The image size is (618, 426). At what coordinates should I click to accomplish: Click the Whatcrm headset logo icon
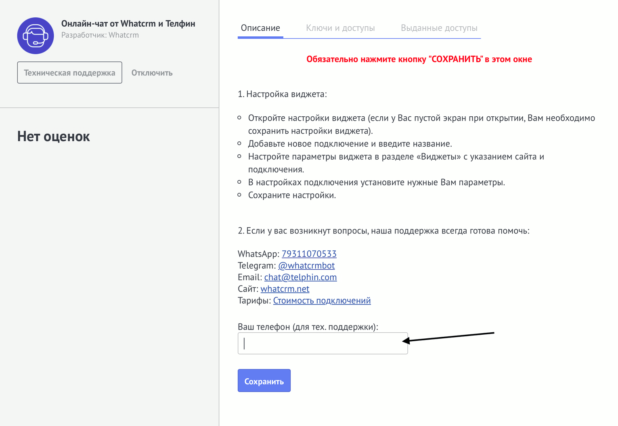click(36, 36)
